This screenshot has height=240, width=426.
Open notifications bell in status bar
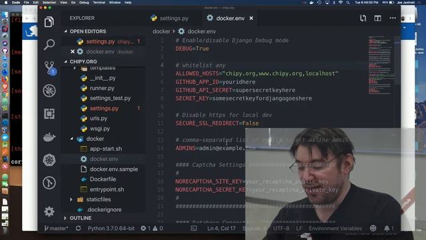[x=389, y=228]
